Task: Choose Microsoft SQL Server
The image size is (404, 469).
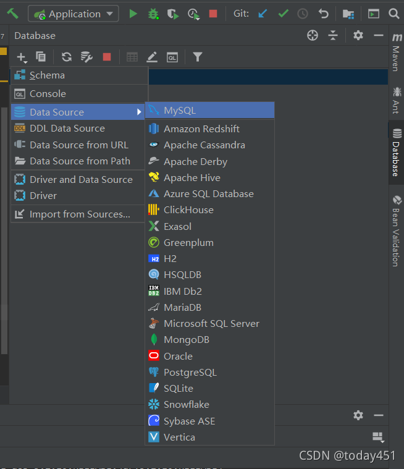Action: [x=209, y=324]
